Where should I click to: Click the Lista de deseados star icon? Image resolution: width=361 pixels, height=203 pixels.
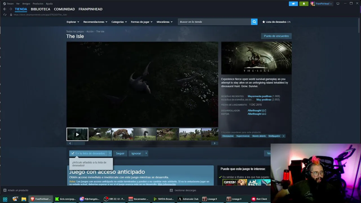pos(264,22)
